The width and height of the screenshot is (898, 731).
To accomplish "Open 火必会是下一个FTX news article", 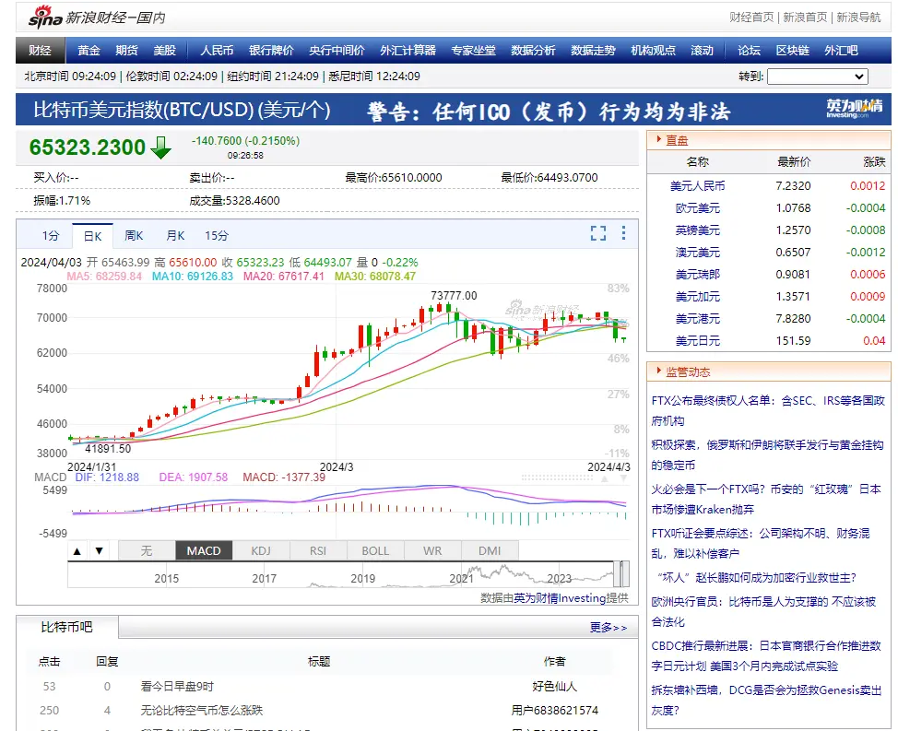I will click(x=766, y=500).
